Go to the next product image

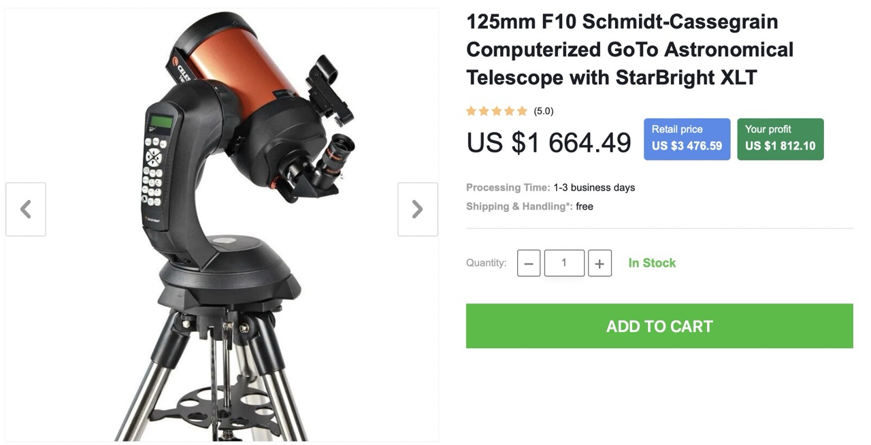[x=418, y=209]
